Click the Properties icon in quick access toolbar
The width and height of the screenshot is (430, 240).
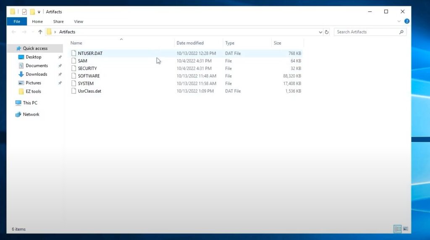24,12
